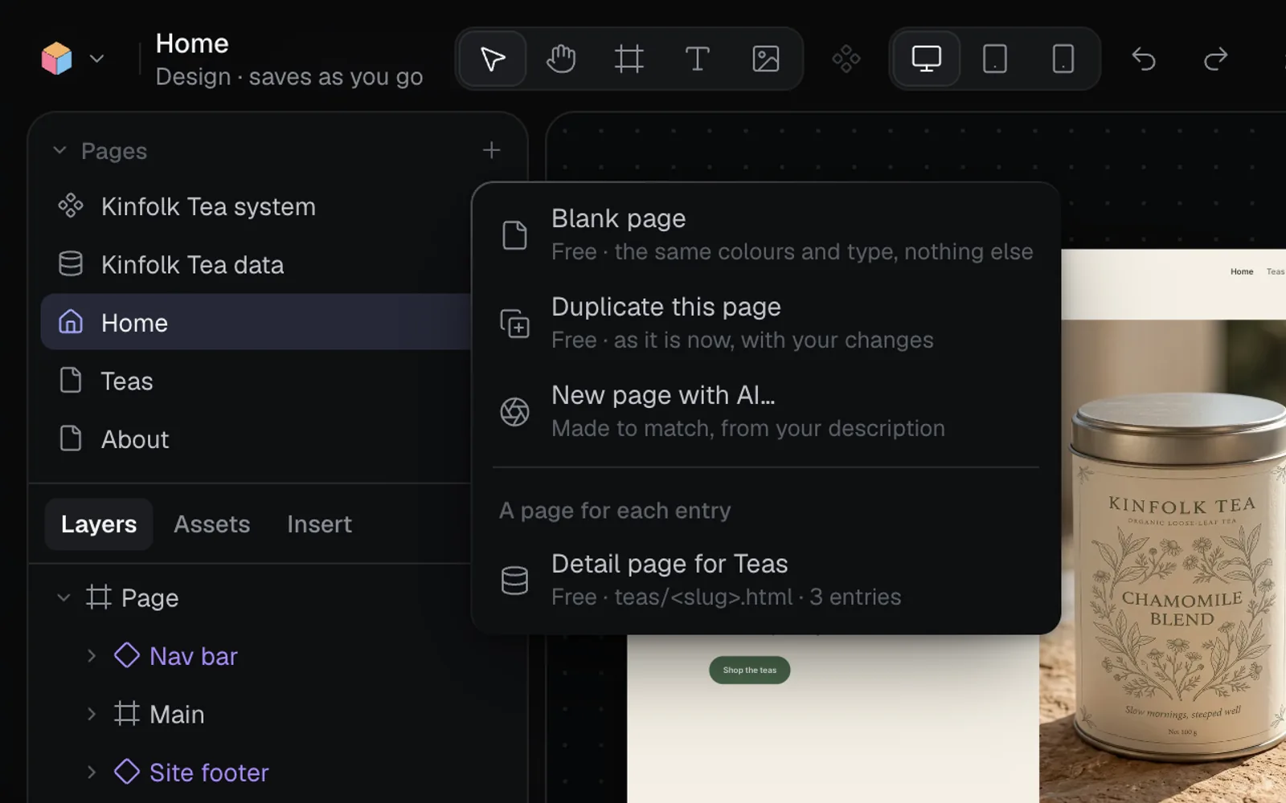Expand the Nav bar layer
Screen dimensions: 1286x803
point(92,656)
